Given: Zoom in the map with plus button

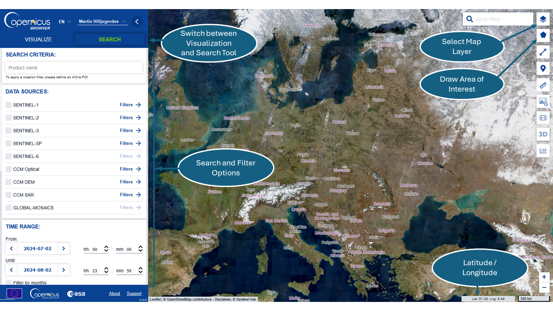Looking at the screenshot, I should point(544,277).
